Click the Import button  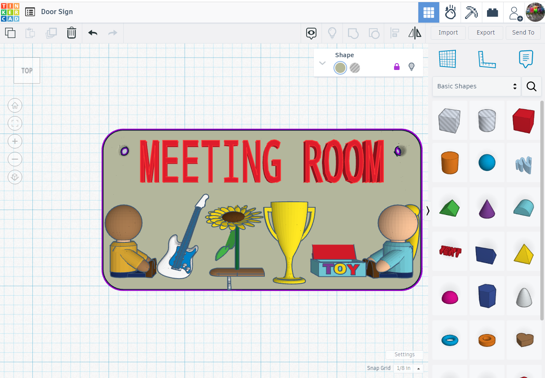coord(448,32)
